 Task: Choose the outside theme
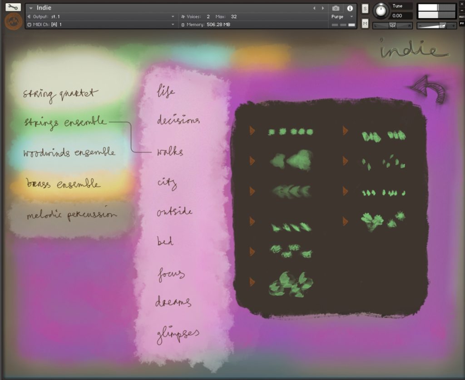pyautogui.click(x=174, y=211)
